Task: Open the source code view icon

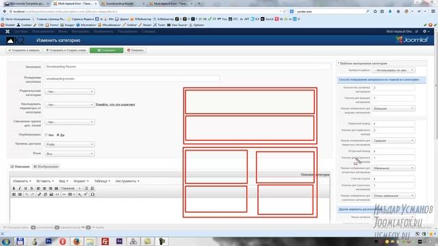Action: click(x=57, y=194)
